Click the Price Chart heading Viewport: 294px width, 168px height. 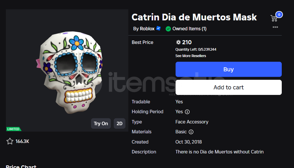21,166
